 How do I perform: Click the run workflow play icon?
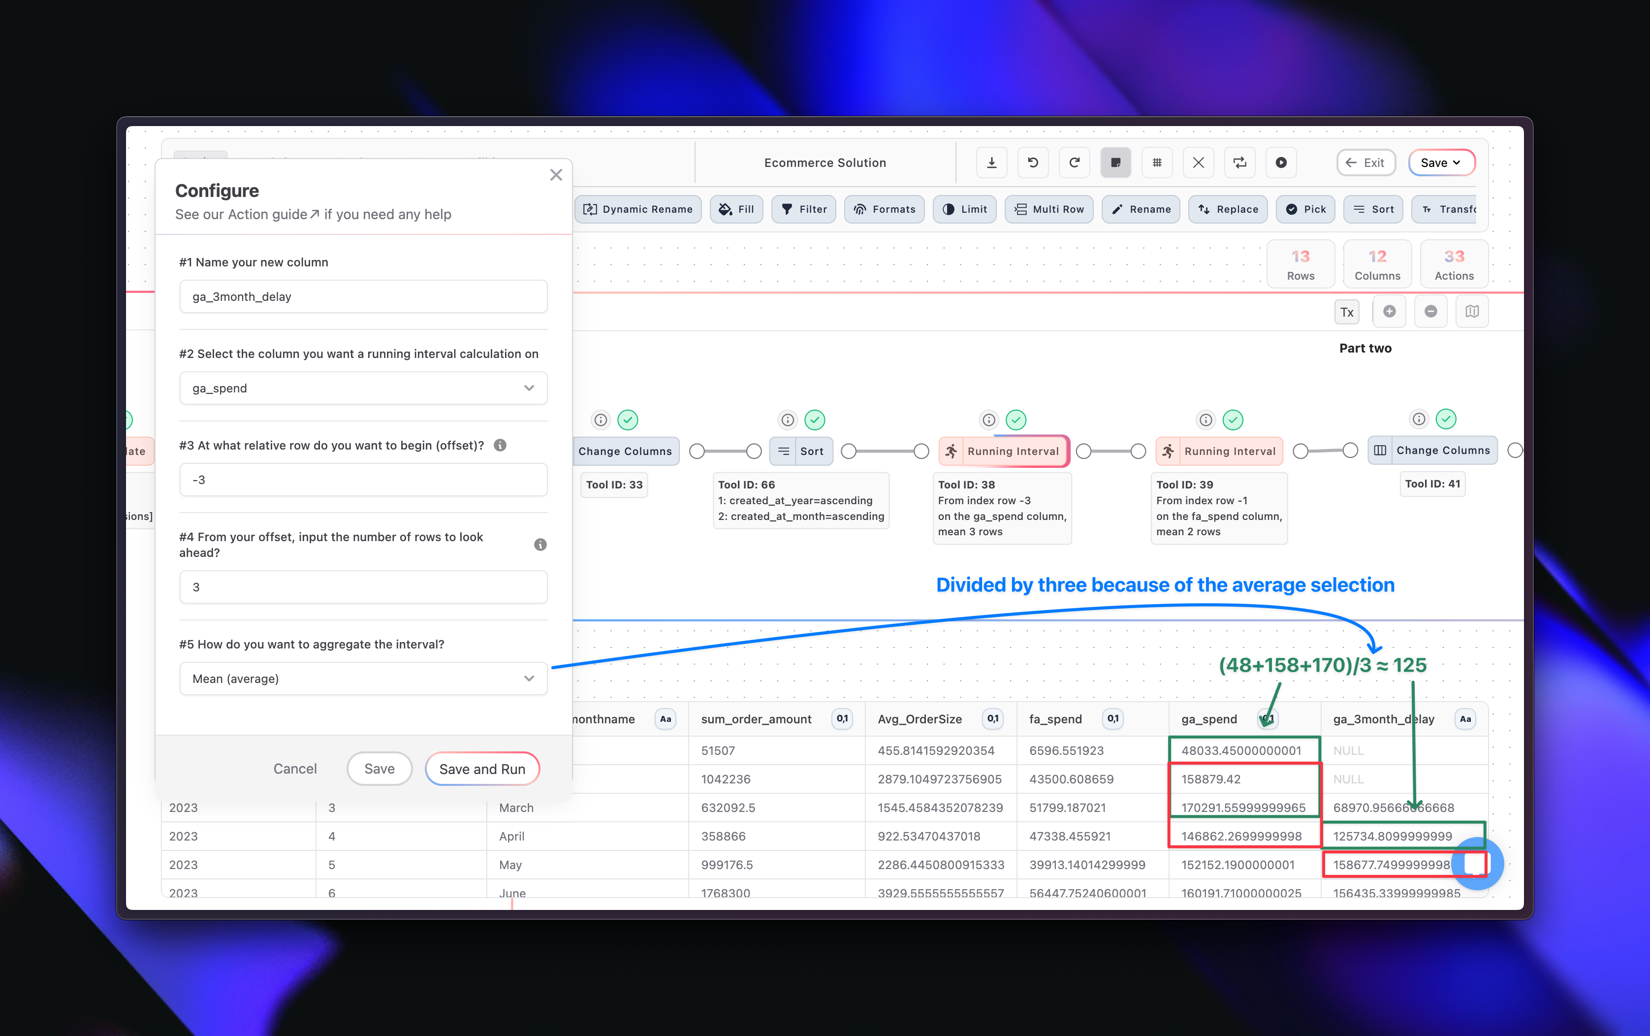point(1281,162)
